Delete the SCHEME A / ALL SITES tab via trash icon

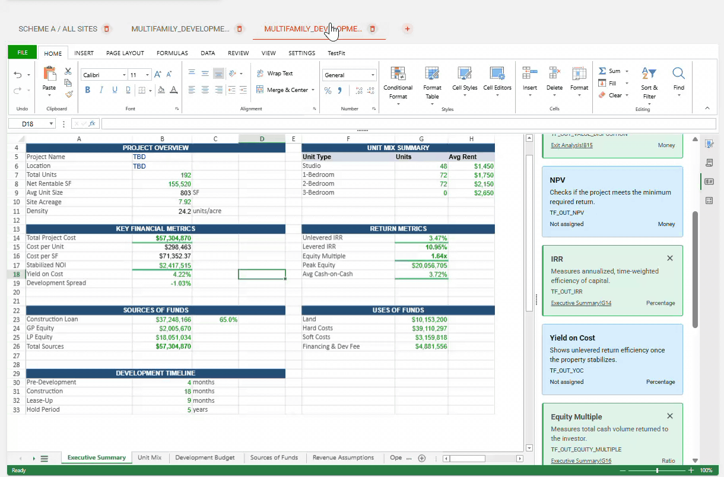pos(106,28)
